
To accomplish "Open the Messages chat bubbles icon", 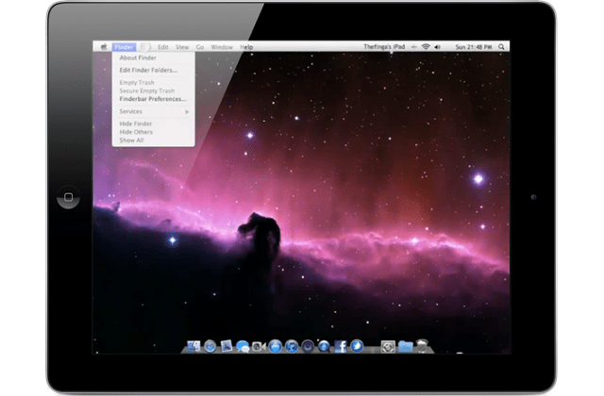I will pyautogui.click(x=243, y=347).
